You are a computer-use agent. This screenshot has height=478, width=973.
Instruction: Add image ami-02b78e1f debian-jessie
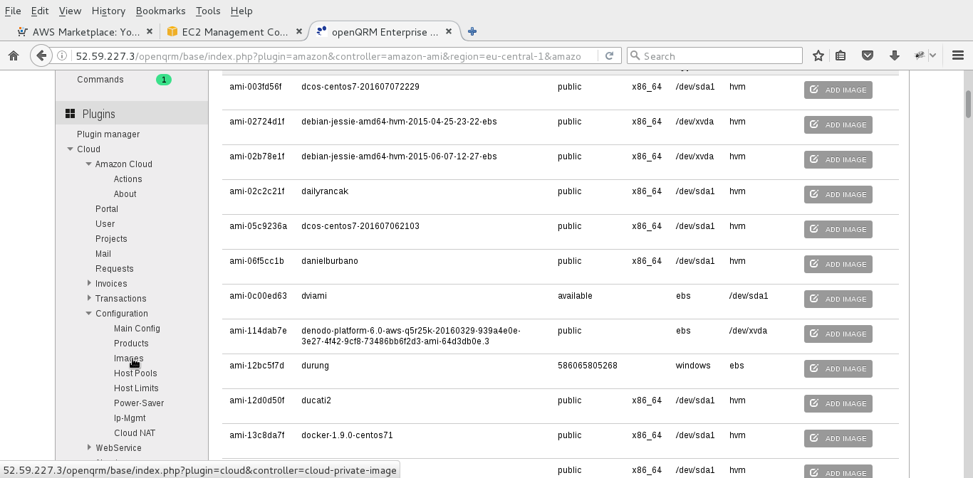click(x=838, y=159)
